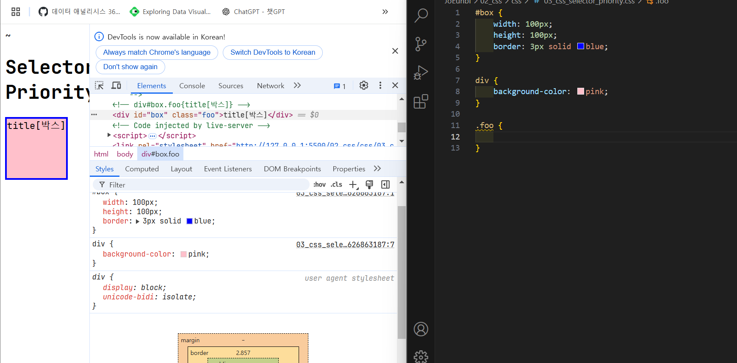
Task: Open the row actions ellipsis in DOM tree
Action: [x=94, y=115]
